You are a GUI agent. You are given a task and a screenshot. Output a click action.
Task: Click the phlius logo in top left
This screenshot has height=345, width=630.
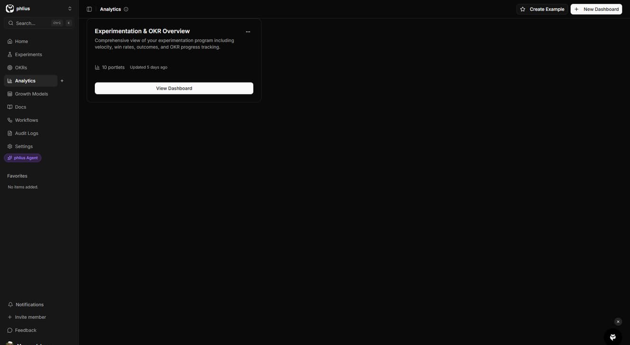coord(9,8)
